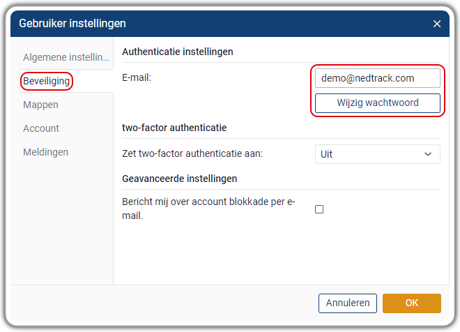The image size is (460, 332).
Task: Close the Gebruiker instellingen dialog
Action: pos(437,24)
